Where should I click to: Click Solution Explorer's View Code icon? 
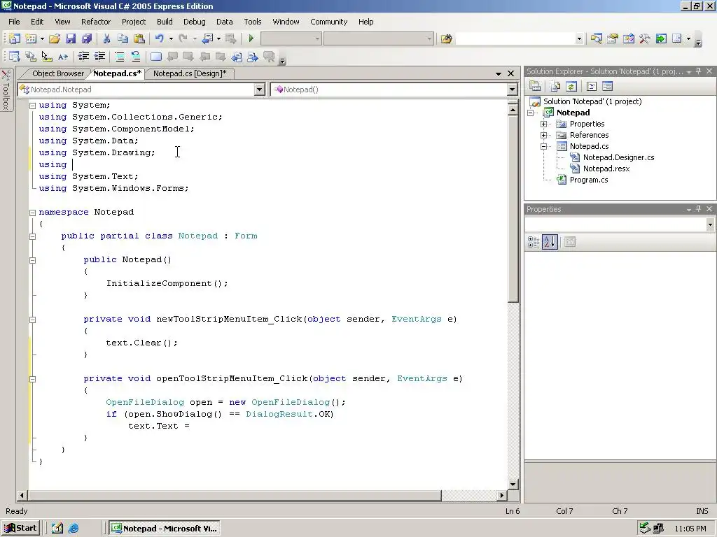coord(592,86)
